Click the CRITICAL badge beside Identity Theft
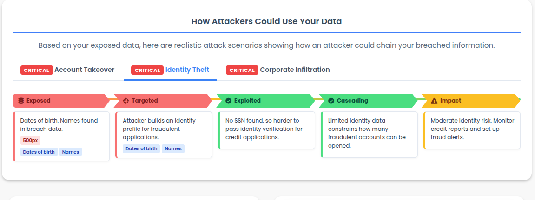Viewport: 535px width, 200px height. click(x=147, y=70)
